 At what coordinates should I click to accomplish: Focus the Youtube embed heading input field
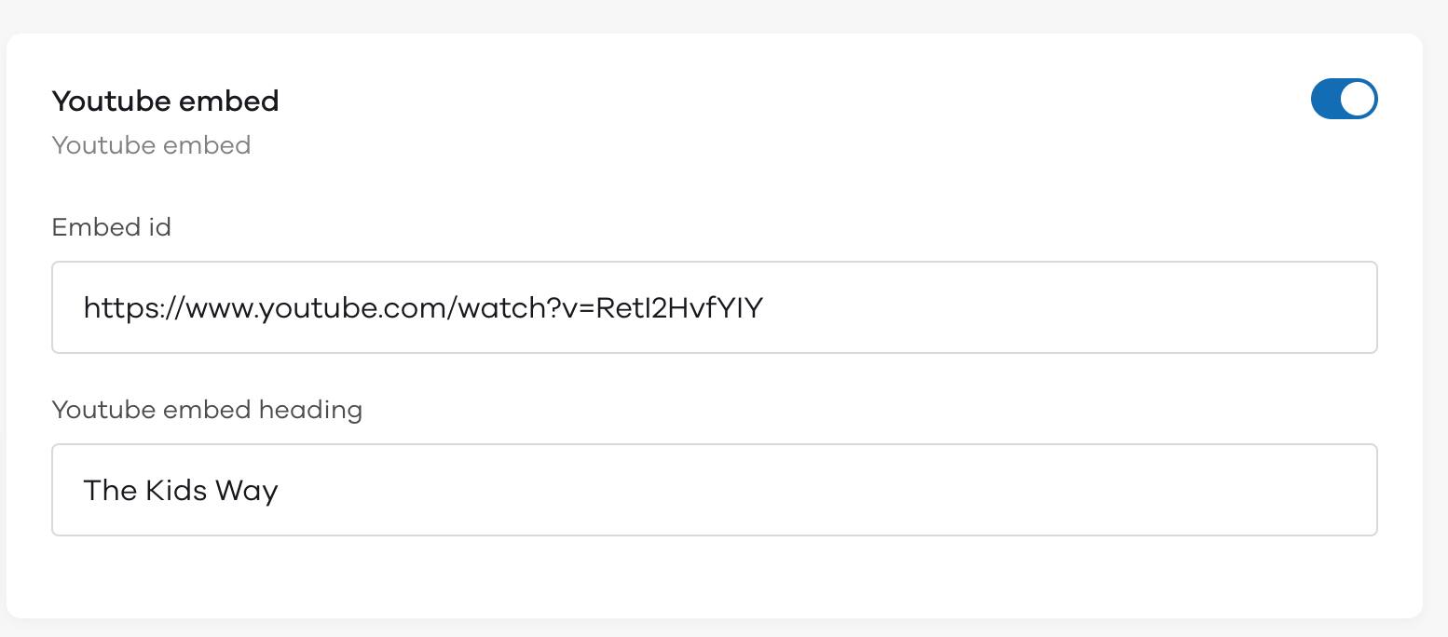(x=714, y=490)
